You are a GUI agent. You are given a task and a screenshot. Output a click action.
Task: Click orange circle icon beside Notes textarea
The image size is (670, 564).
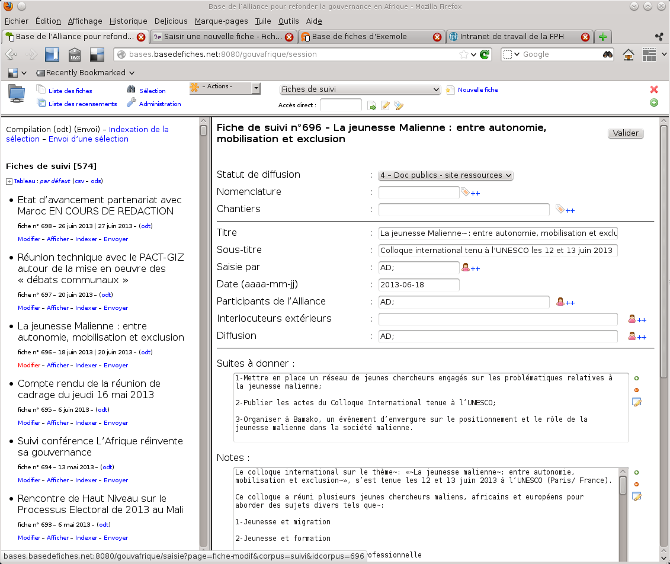pos(637,485)
